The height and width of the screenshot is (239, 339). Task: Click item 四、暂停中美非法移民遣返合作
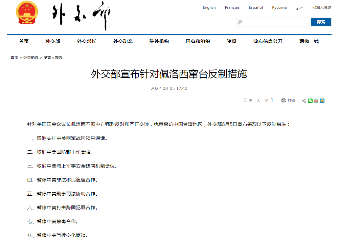coord(63,180)
